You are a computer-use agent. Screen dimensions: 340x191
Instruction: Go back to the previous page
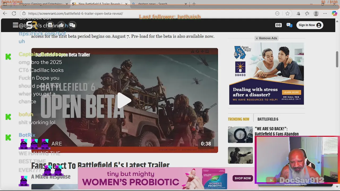[5, 14]
